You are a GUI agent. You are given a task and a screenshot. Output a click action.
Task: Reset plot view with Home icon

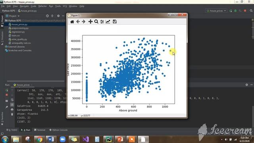[x=72, y=21]
